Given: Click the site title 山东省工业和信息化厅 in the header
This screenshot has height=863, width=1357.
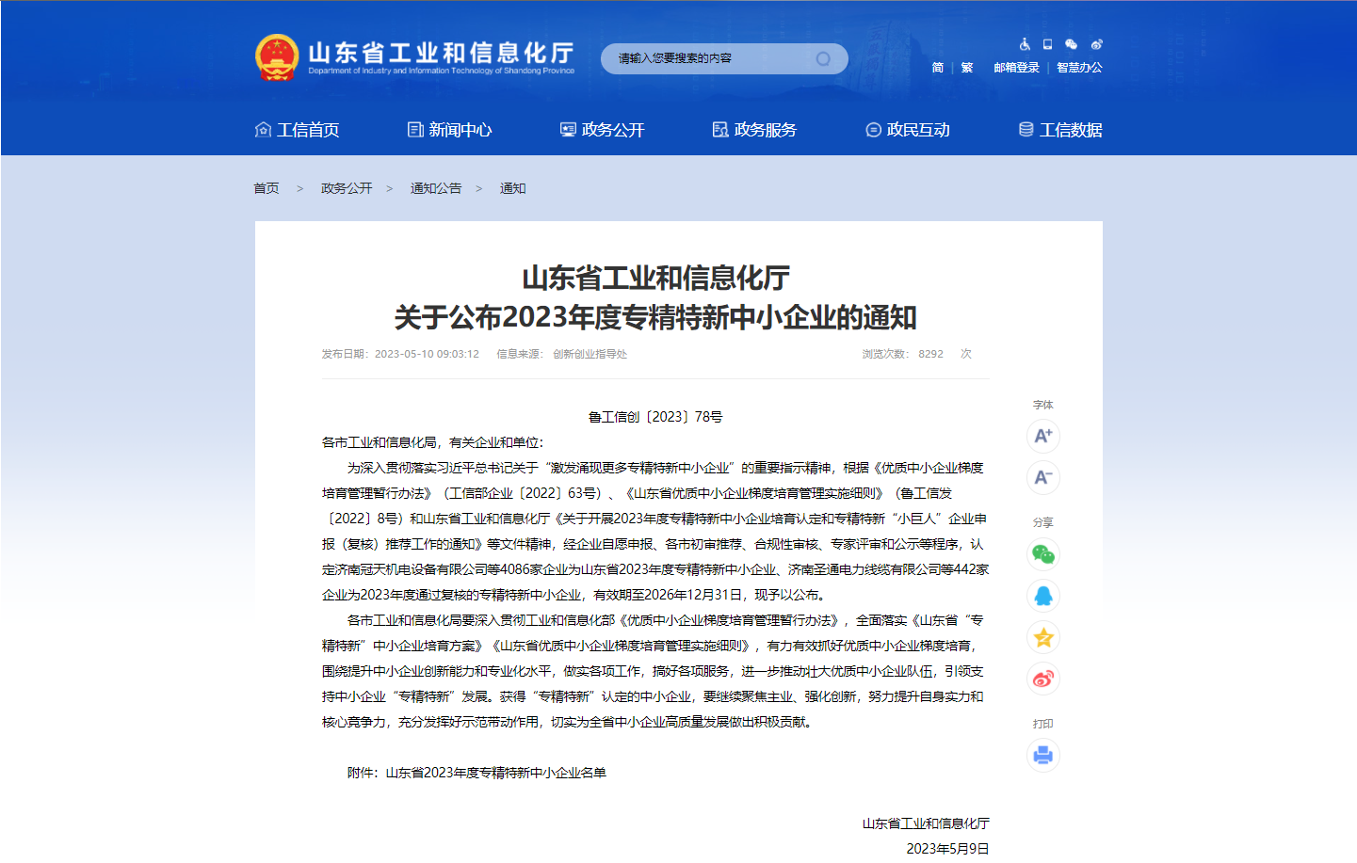Looking at the screenshot, I should pyautogui.click(x=442, y=53).
